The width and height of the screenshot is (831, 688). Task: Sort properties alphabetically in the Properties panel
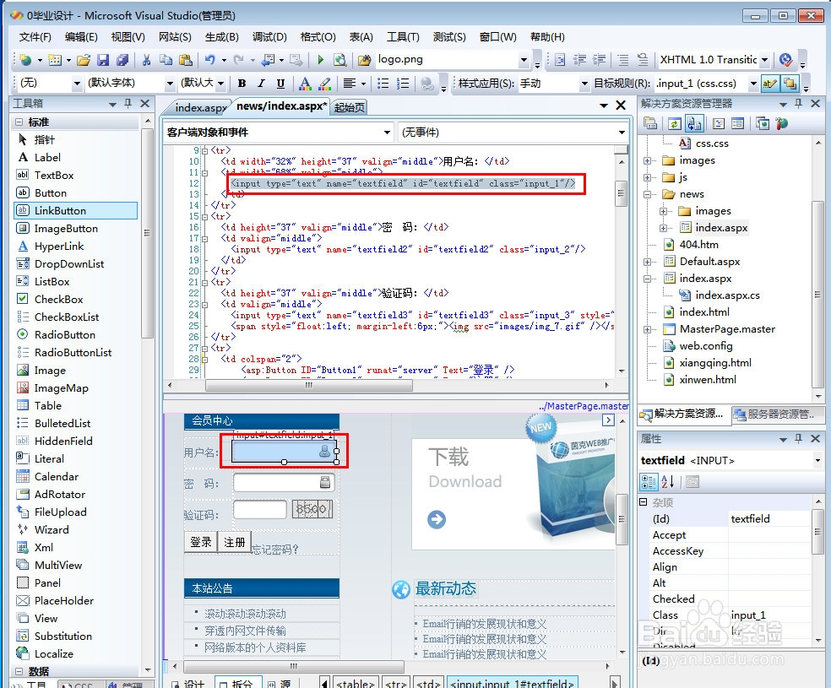(x=668, y=481)
